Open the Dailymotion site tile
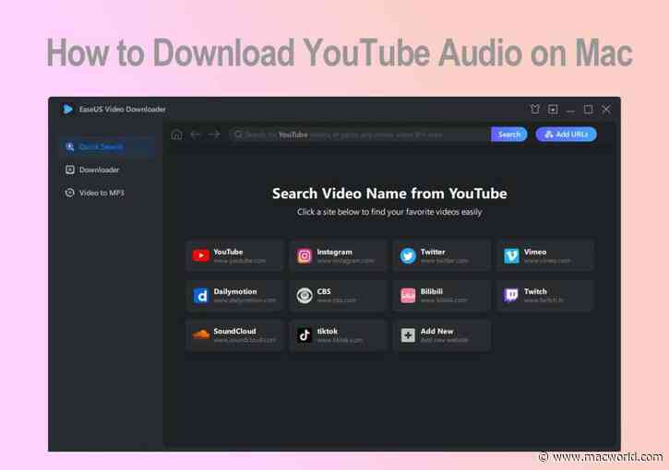The width and height of the screenshot is (669, 470). pos(235,295)
